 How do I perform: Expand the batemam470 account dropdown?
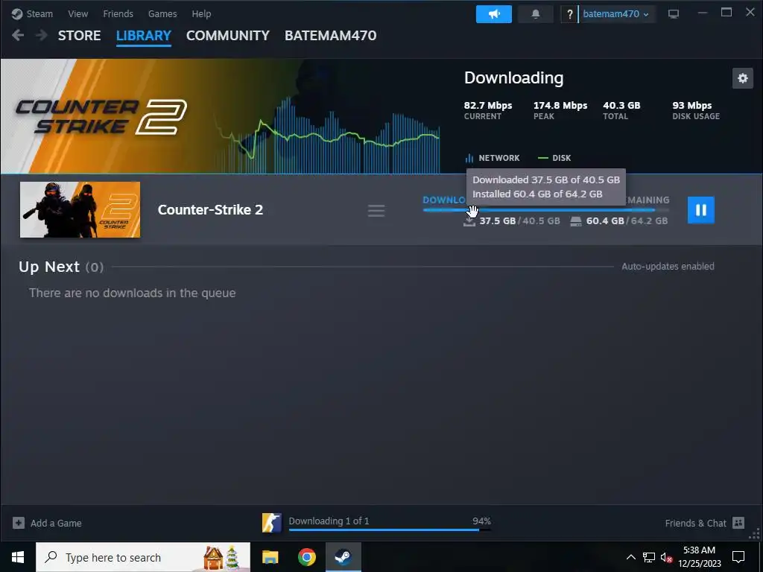615,14
